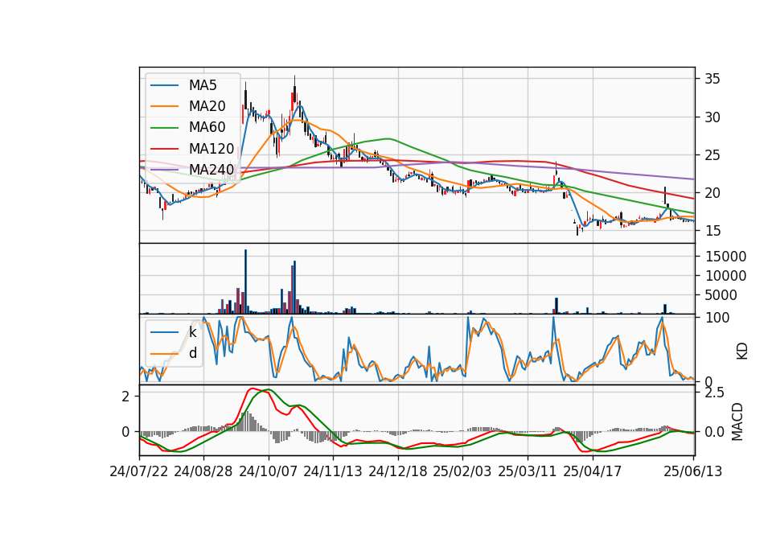Click the date label 24/07/22

pyautogui.click(x=139, y=471)
